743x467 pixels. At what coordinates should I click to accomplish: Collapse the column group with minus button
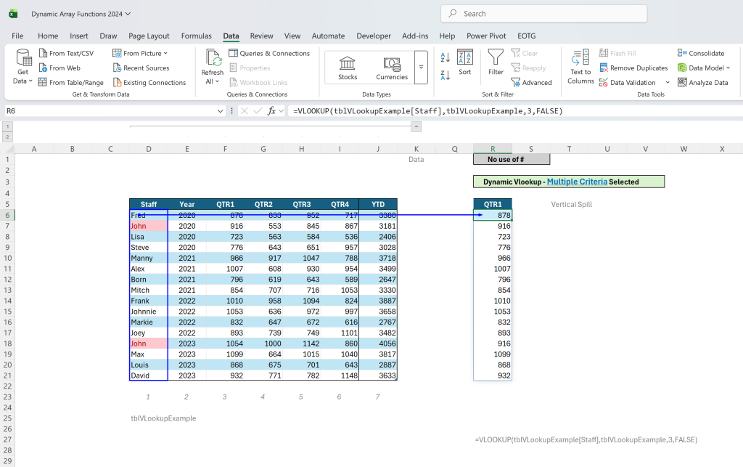416,126
